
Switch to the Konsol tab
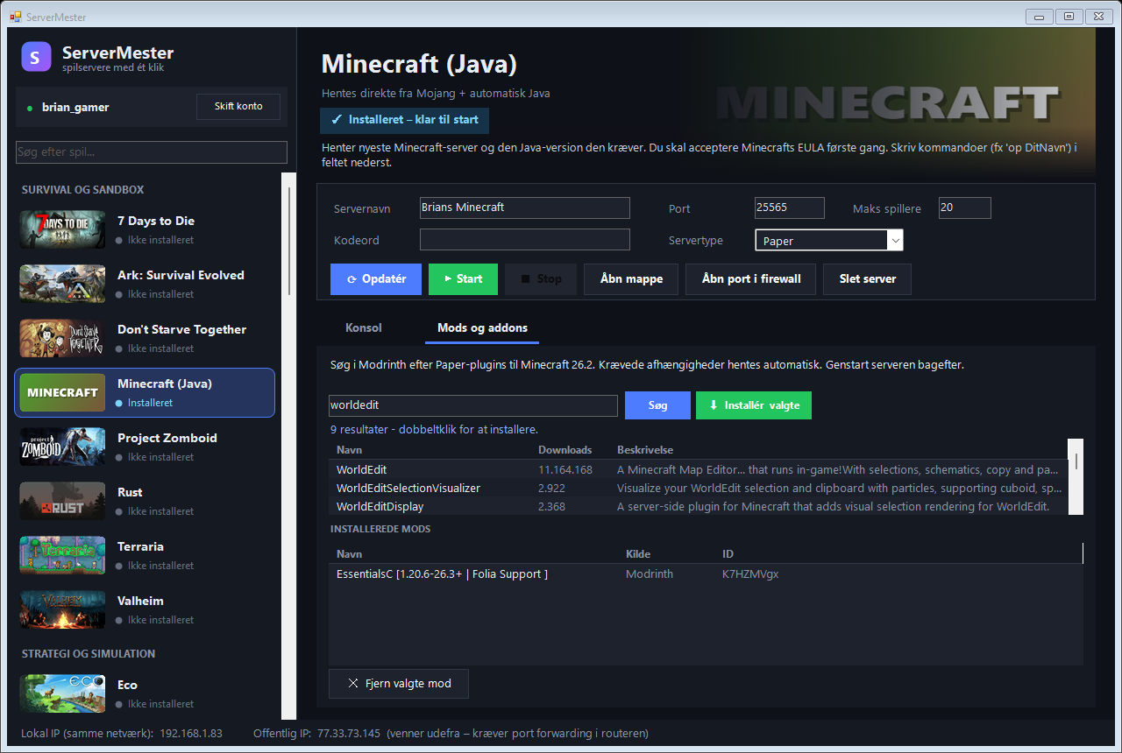364,328
